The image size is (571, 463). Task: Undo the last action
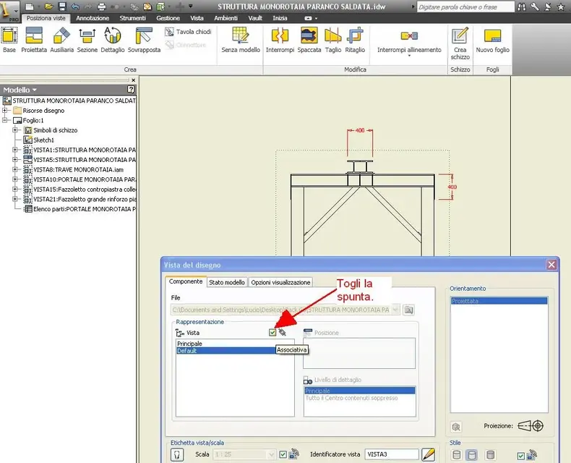click(75, 7)
